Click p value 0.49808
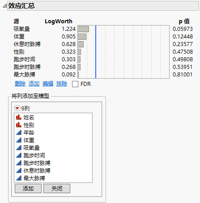 pos(183,59)
